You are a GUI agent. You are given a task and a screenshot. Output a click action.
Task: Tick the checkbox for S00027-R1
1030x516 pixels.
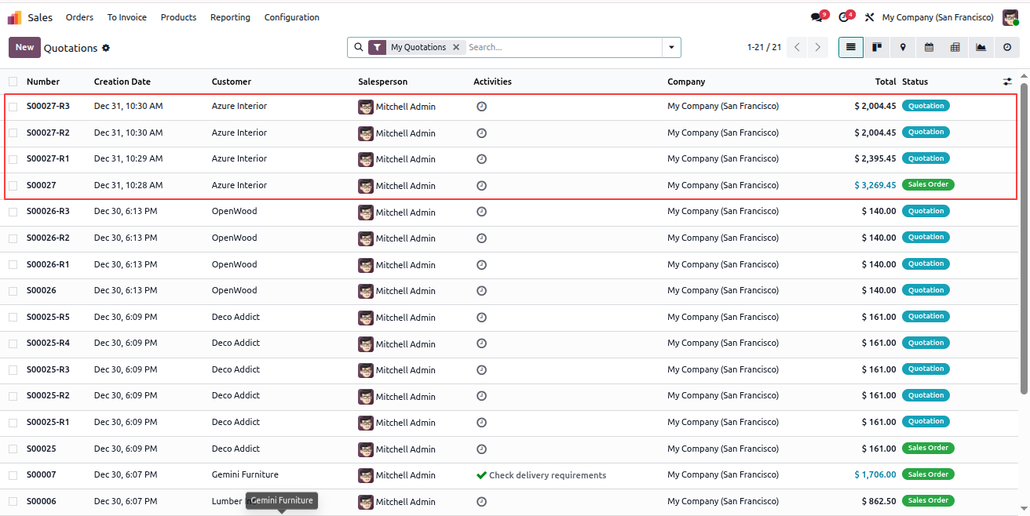pos(13,159)
